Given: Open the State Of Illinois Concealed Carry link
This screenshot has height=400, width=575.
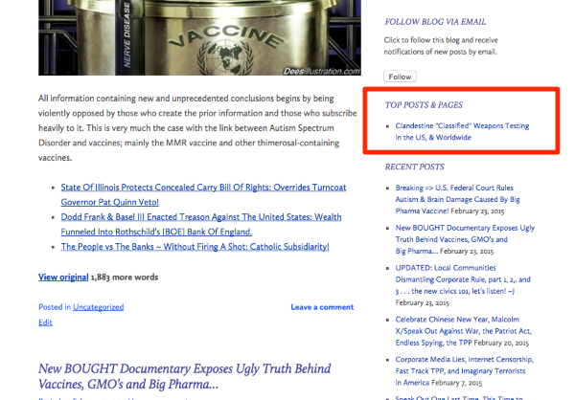Looking at the screenshot, I should (203, 194).
